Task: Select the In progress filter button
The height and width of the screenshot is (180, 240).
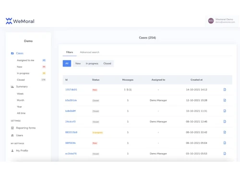Action: pyautogui.click(x=92, y=63)
